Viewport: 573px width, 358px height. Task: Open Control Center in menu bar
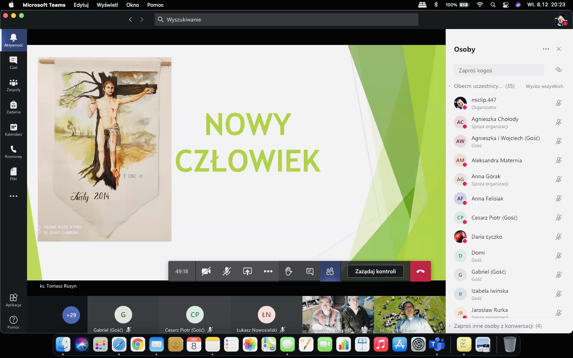click(x=506, y=5)
